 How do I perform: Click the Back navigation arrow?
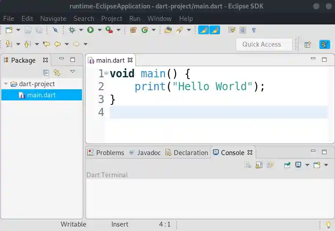click(x=57, y=44)
